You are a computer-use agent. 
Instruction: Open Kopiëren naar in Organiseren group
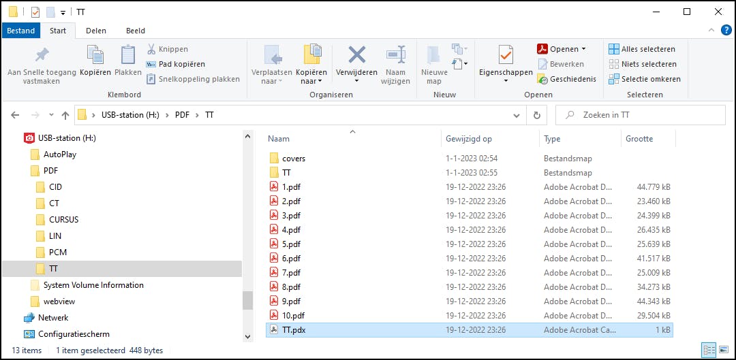(311, 65)
